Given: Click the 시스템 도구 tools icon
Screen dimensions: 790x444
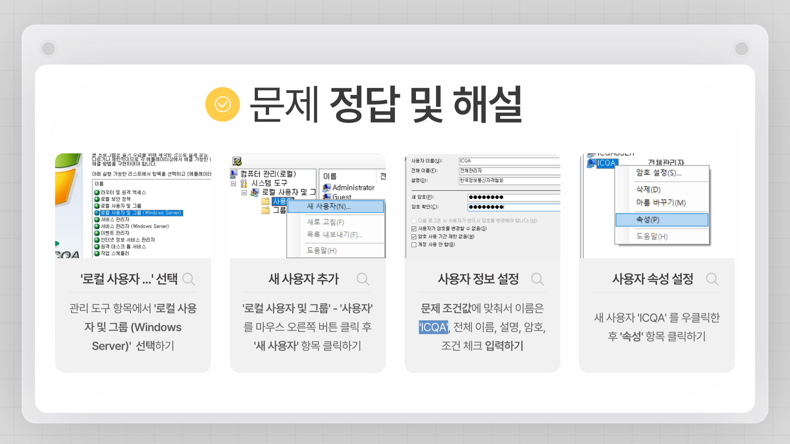Looking at the screenshot, I should pos(244,183).
